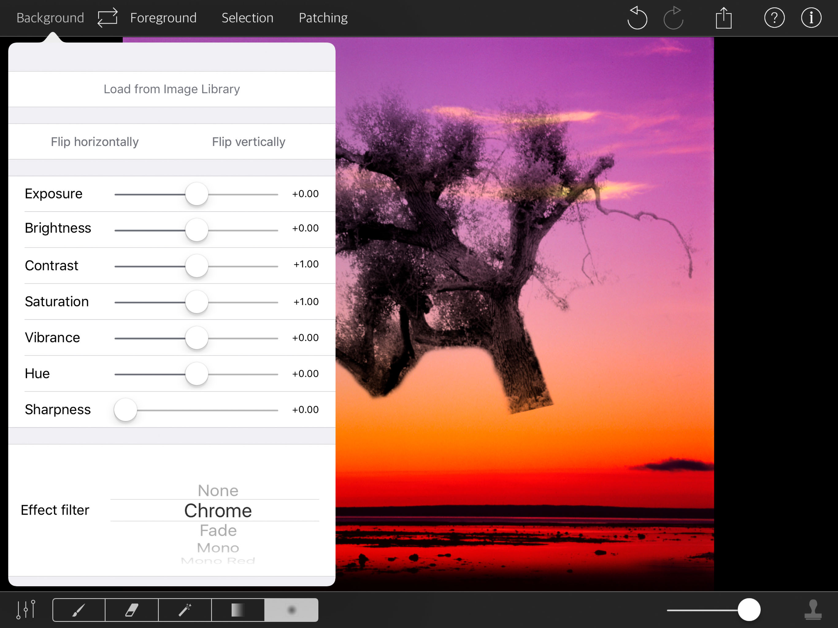Click the Hue label text
Screen dimensions: 838x628
[x=37, y=374]
